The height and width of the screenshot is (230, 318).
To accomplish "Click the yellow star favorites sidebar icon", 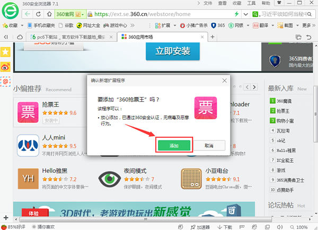I will [x=5, y=51].
